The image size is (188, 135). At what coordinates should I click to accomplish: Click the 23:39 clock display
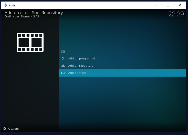pyautogui.click(x=176, y=14)
